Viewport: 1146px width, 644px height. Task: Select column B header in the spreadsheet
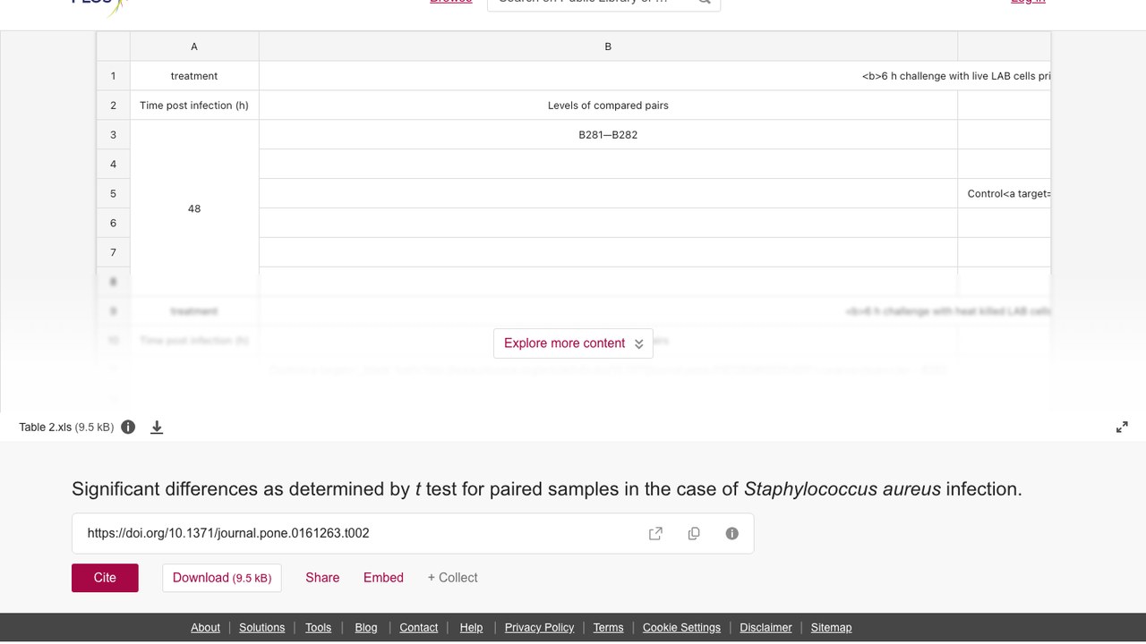[608, 47]
